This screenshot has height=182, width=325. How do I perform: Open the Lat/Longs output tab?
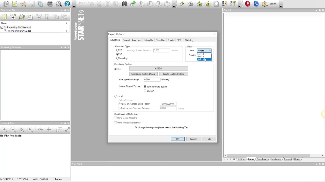tap(276, 159)
